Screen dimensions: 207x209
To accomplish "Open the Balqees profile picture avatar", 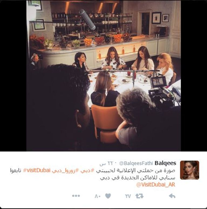I will pos(189,170).
